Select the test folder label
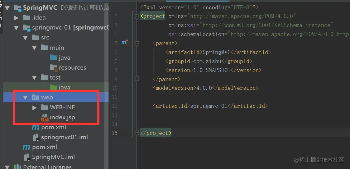 click(x=55, y=77)
